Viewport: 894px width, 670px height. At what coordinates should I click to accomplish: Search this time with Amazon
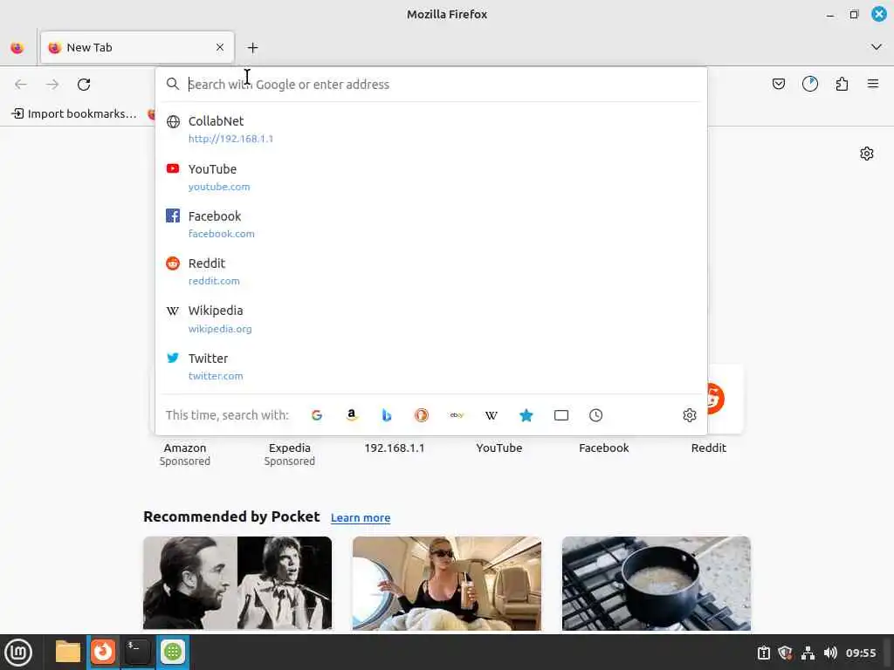[352, 415]
